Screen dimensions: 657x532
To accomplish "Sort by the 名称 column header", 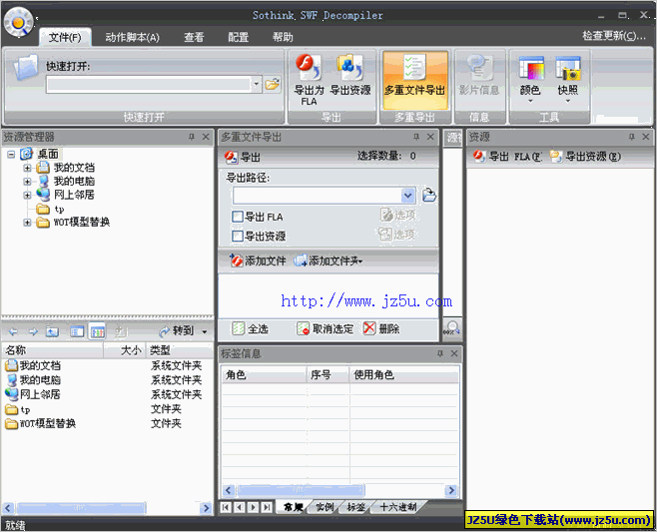I will (x=52, y=350).
